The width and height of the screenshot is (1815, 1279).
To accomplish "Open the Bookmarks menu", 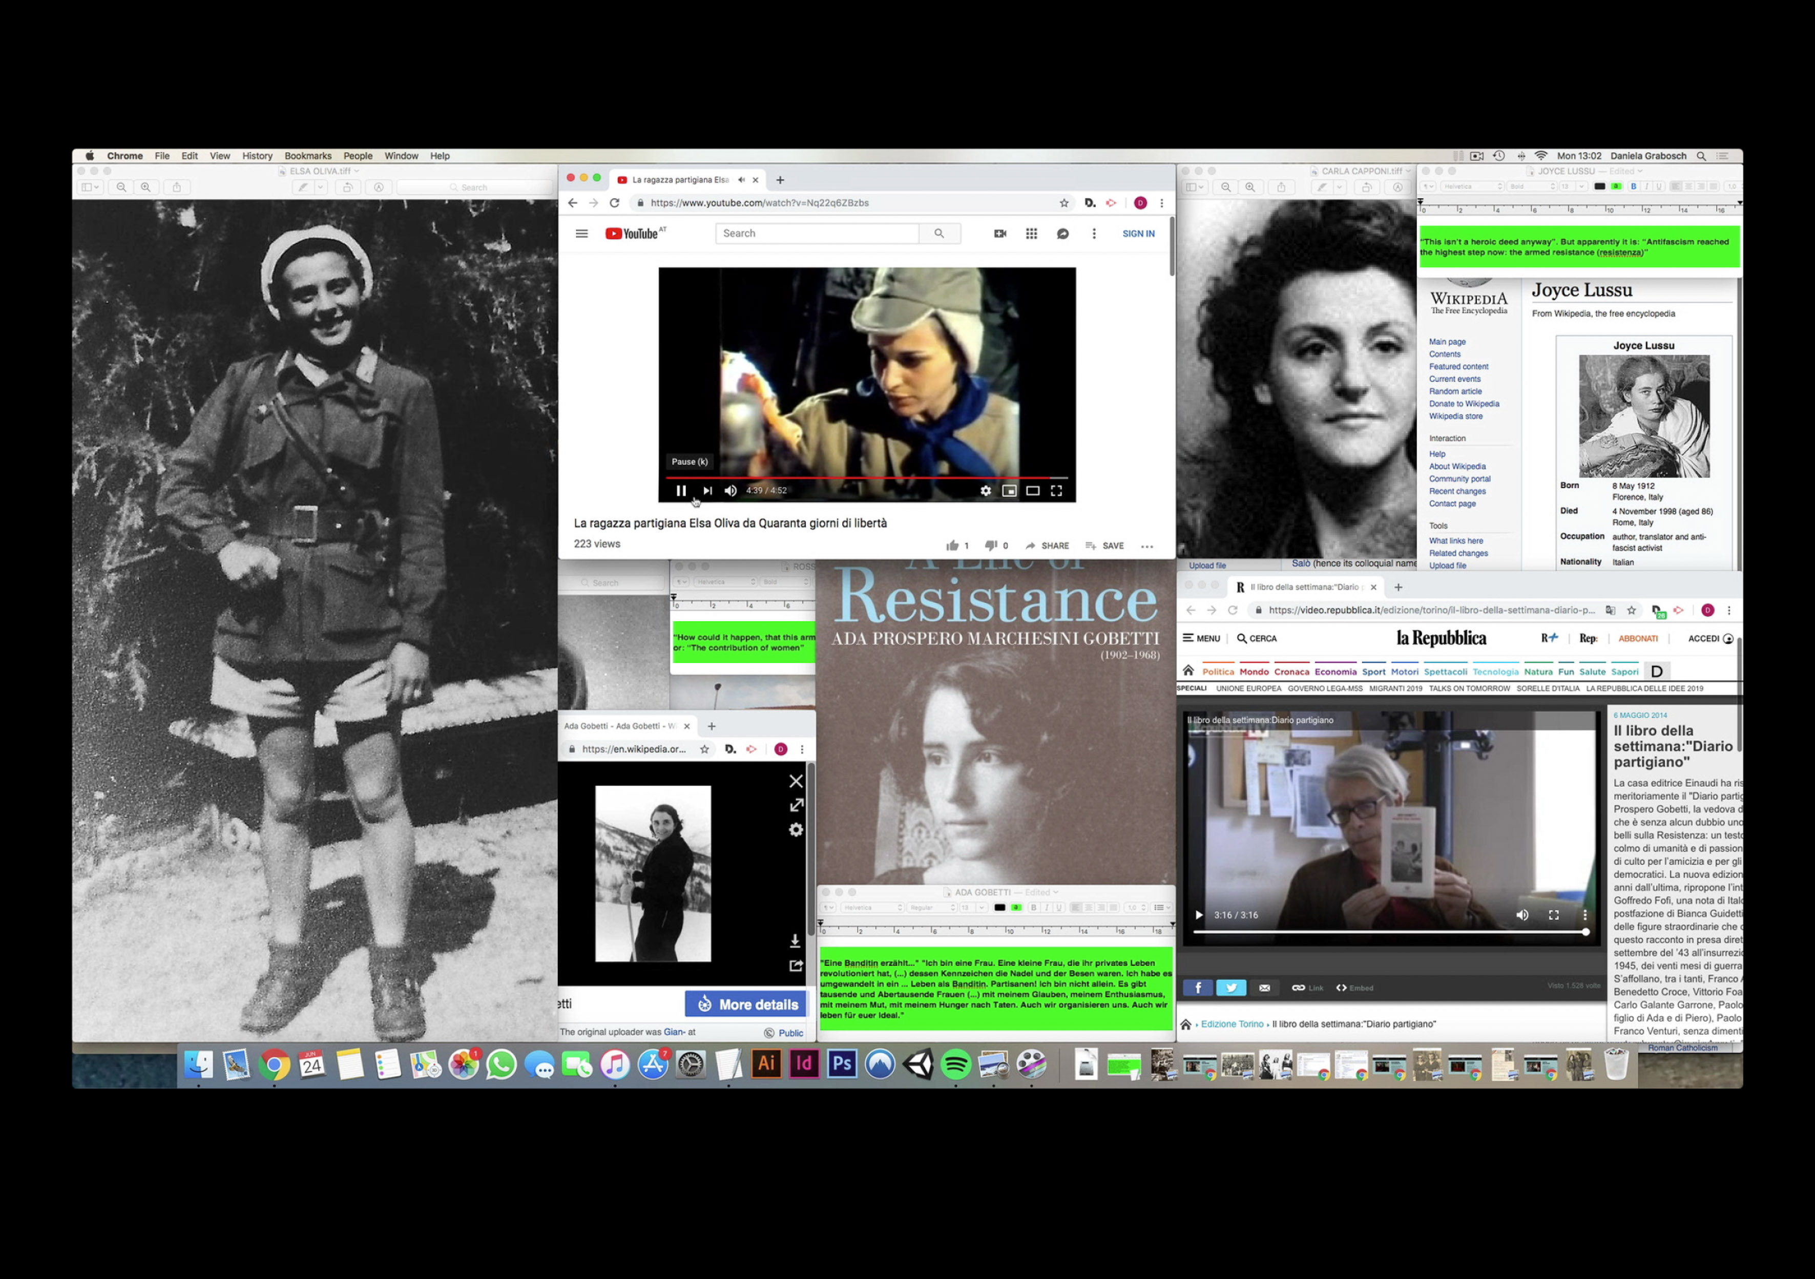I will (x=307, y=156).
